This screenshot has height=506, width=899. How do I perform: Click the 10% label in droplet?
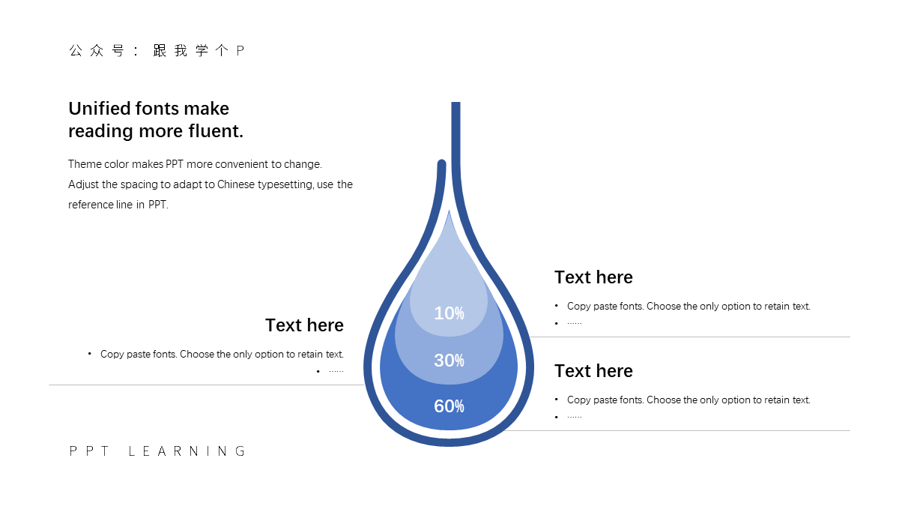[449, 313]
